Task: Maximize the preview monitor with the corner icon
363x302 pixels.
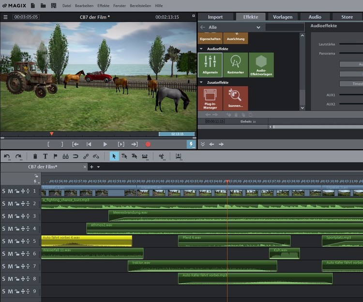Action: 193,16
